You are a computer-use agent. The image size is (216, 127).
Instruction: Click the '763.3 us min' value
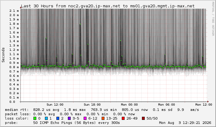(x=104, y=110)
